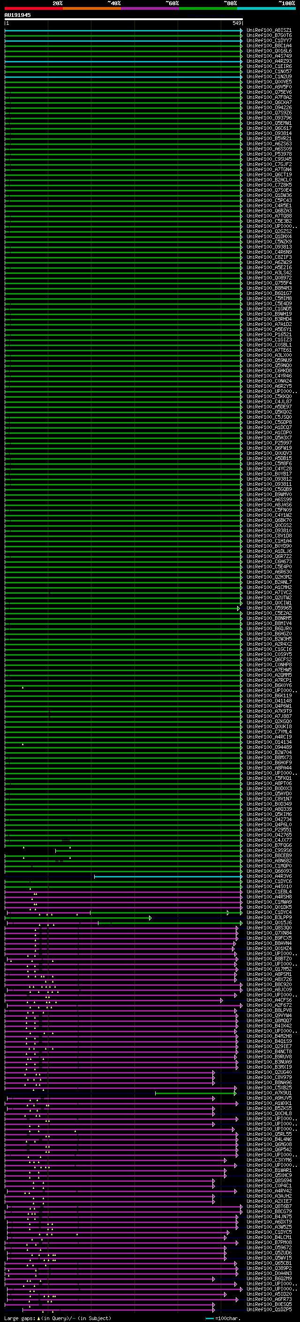Select hit UniRef100_B7PM08
The image size is (300, 1322).
click(269, 1242)
